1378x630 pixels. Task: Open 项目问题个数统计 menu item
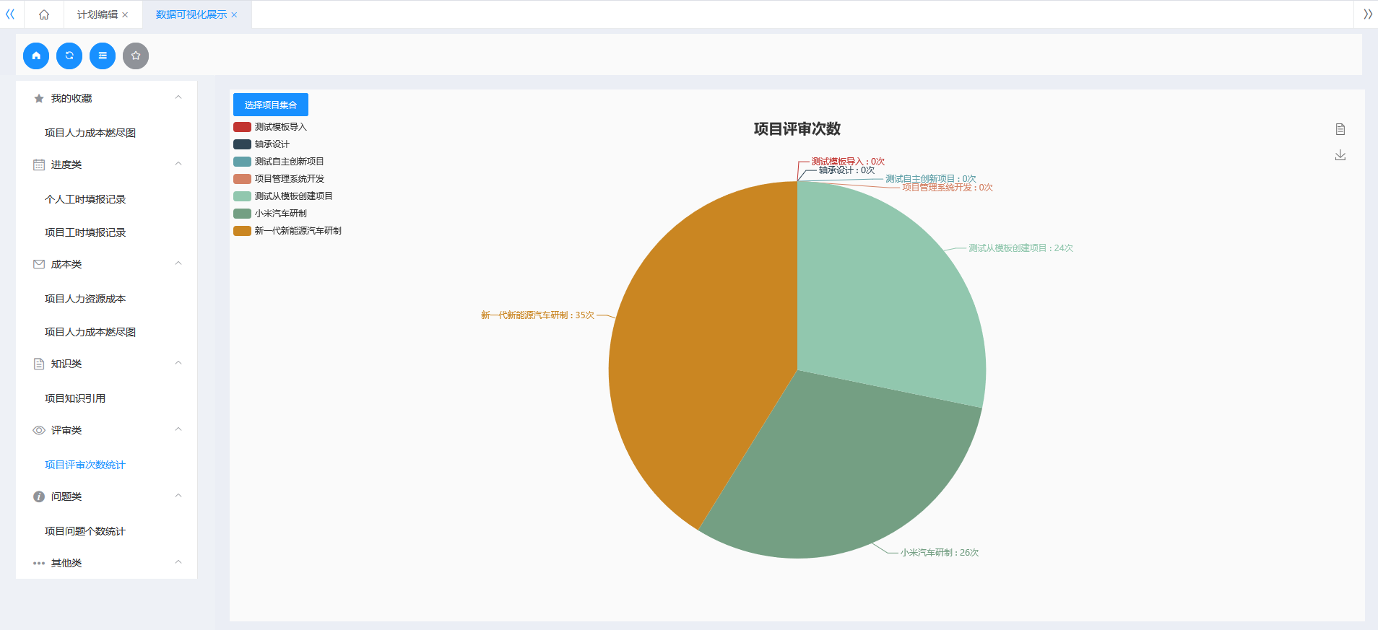coord(85,531)
